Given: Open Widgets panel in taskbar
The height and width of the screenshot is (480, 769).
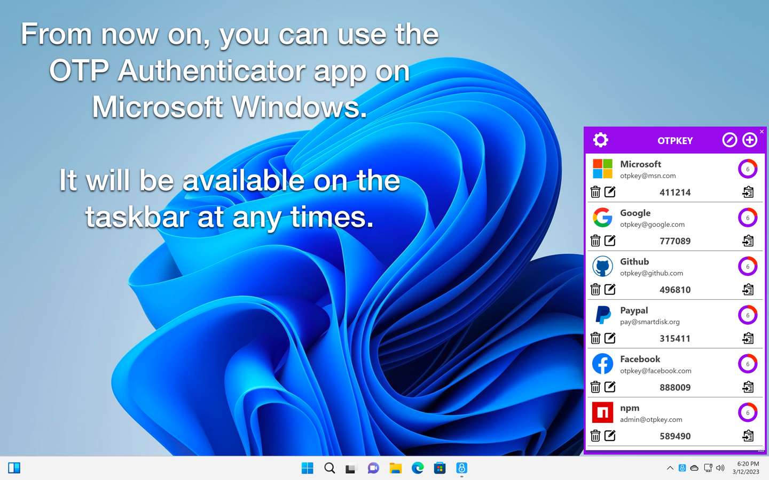Looking at the screenshot, I should pos(14,468).
